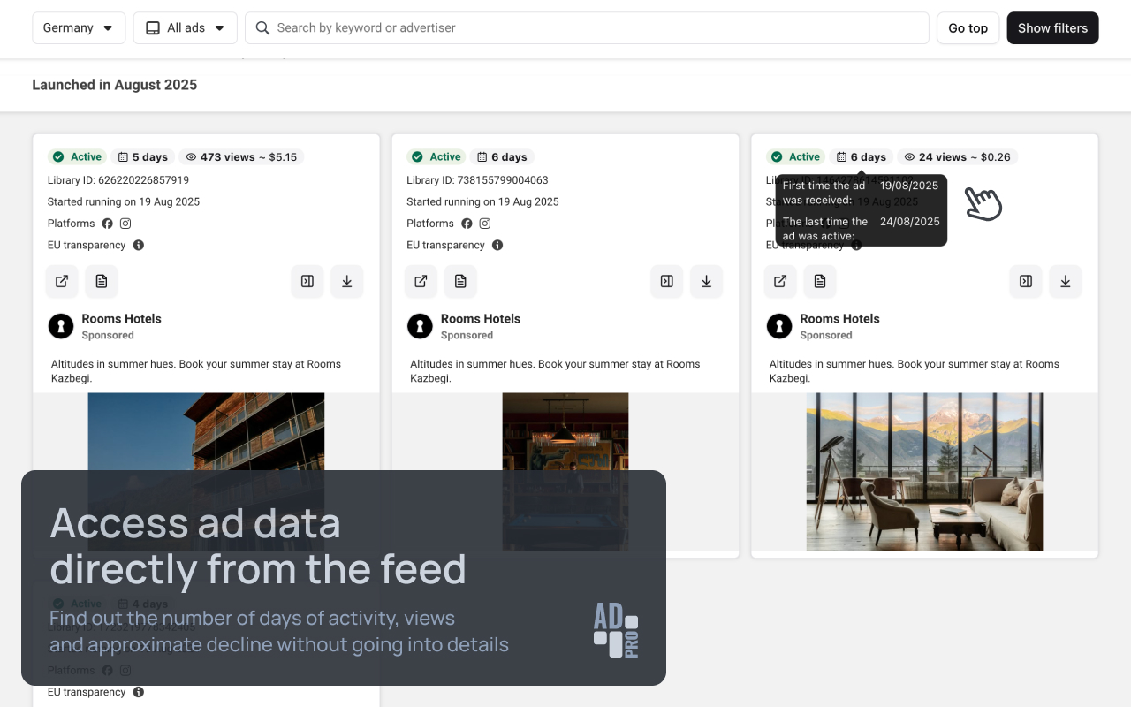
Task: Click document icon on third ad card
Action: click(x=820, y=282)
